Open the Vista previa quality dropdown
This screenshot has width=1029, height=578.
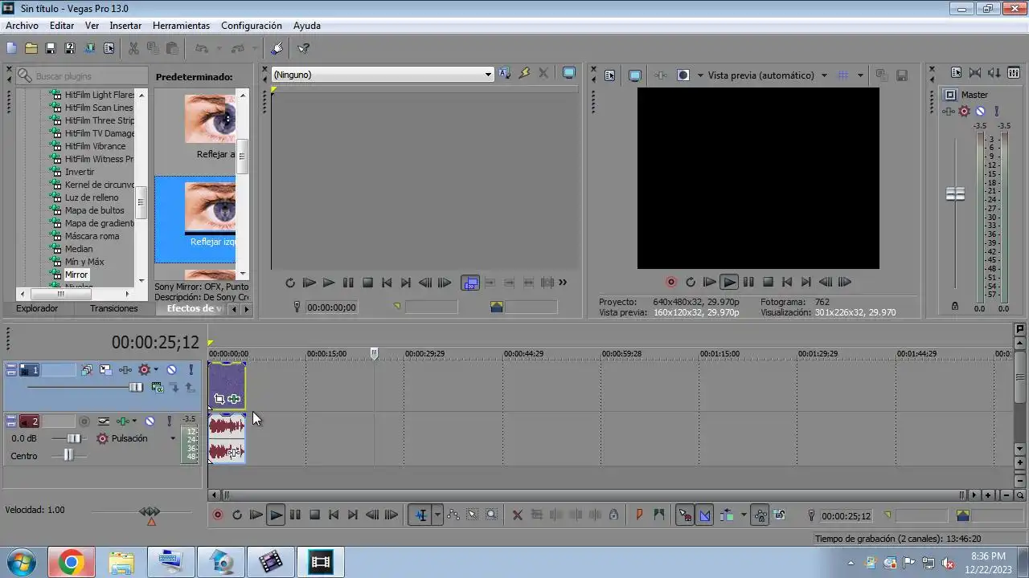pos(824,75)
